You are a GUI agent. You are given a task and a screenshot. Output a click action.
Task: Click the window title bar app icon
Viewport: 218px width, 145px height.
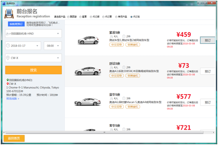[x=4, y=4]
